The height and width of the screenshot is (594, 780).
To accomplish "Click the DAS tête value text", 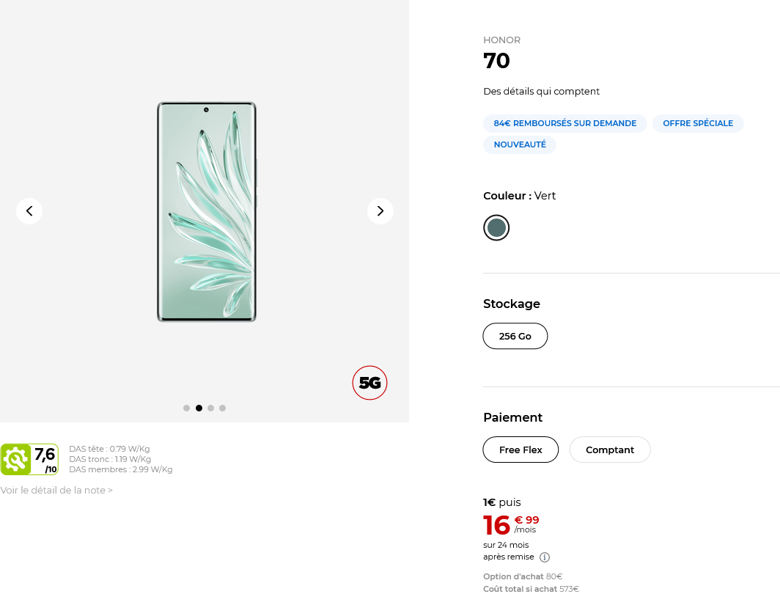I will [x=109, y=449].
